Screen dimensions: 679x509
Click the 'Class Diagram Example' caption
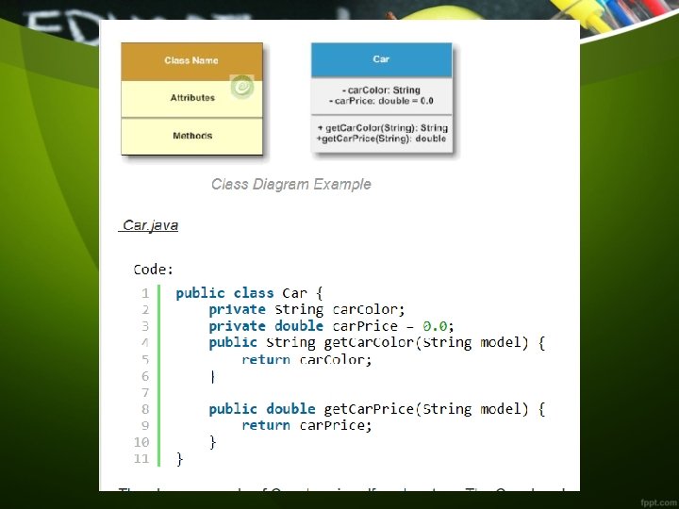[291, 185]
